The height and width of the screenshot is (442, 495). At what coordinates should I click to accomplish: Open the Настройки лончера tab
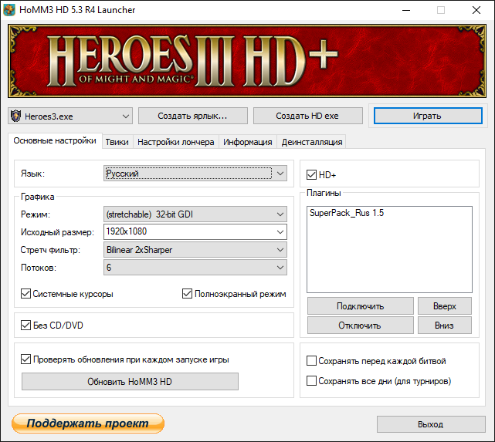point(175,142)
